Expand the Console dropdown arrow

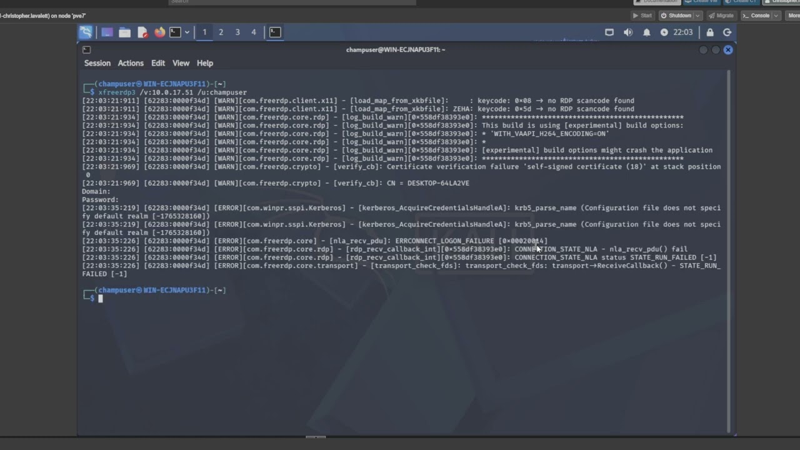pyautogui.click(x=776, y=16)
